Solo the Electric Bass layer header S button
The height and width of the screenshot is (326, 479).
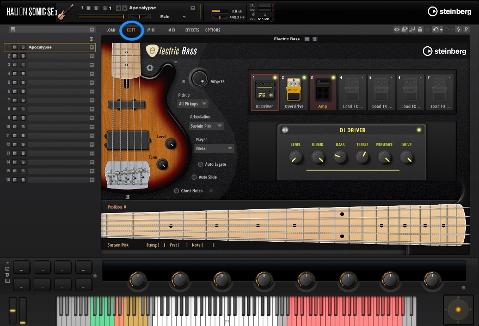click(315, 39)
